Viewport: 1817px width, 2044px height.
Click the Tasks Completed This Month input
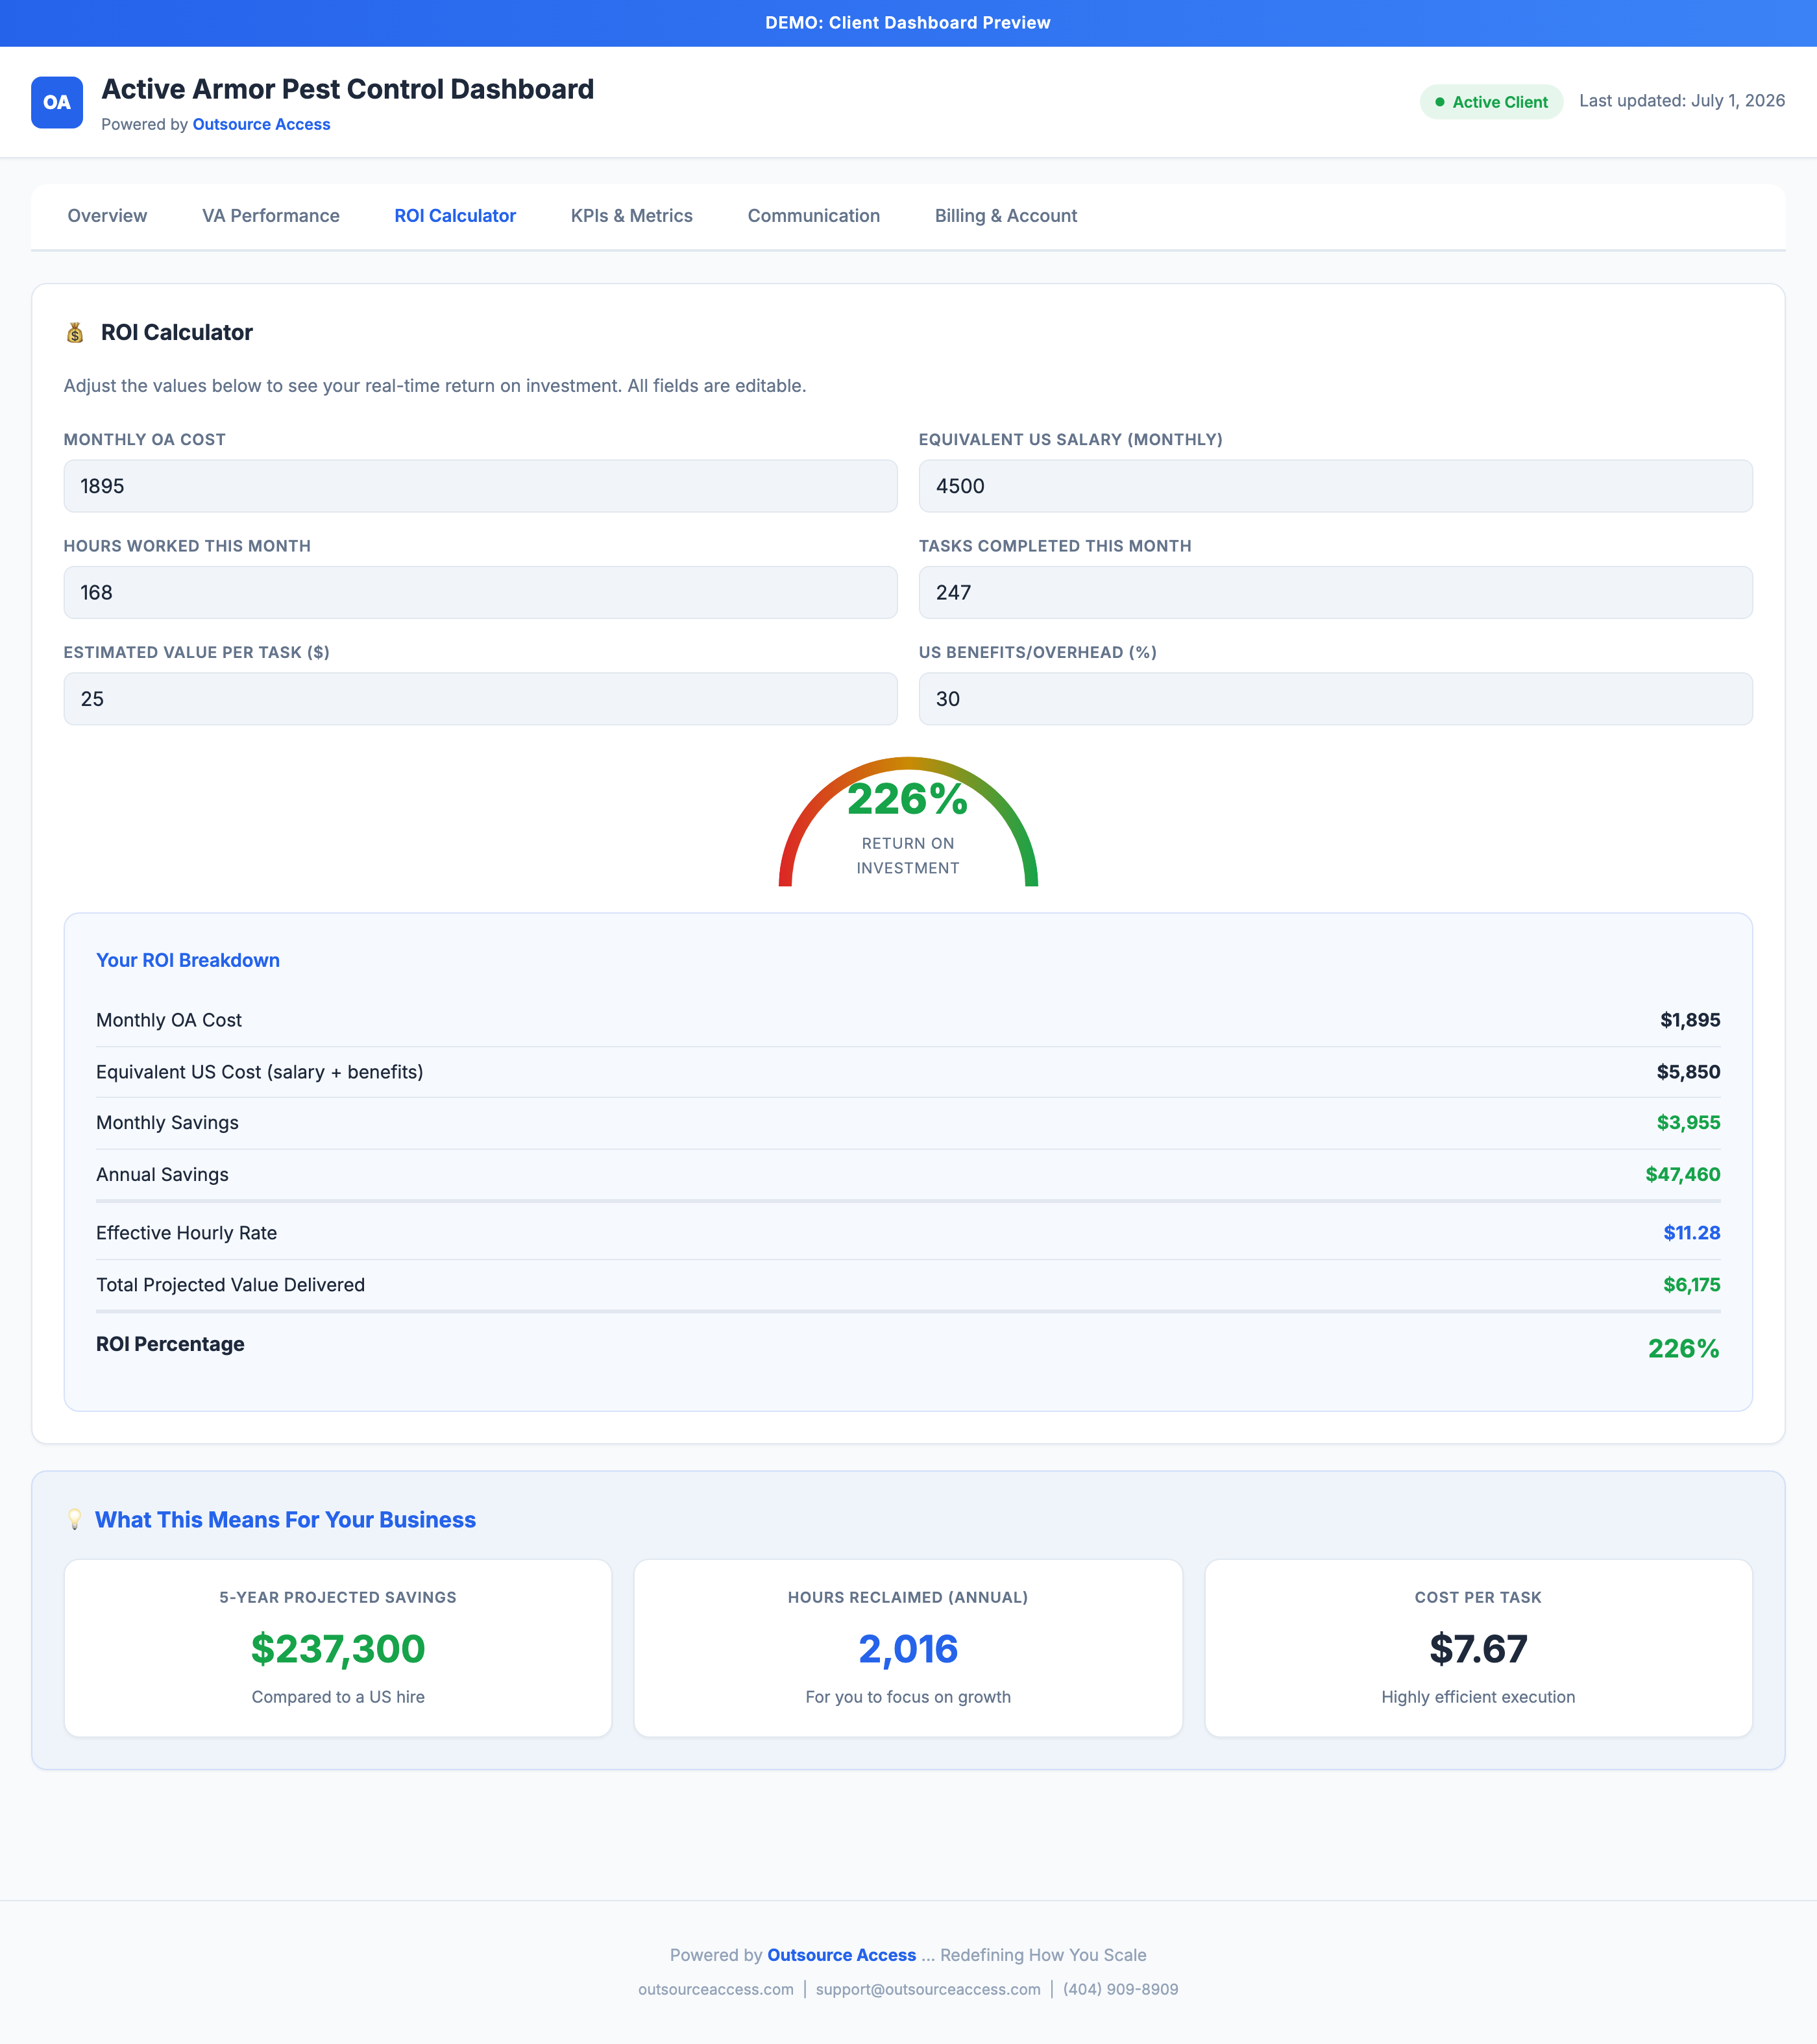point(1336,592)
